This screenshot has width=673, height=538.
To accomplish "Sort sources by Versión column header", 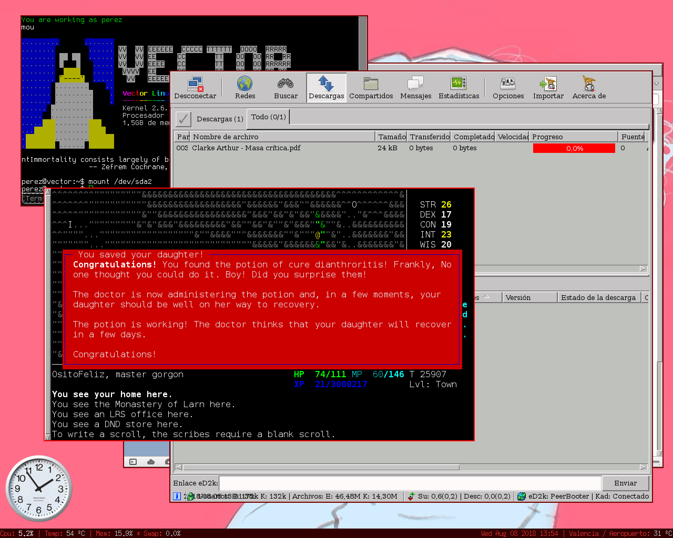I will (529, 297).
